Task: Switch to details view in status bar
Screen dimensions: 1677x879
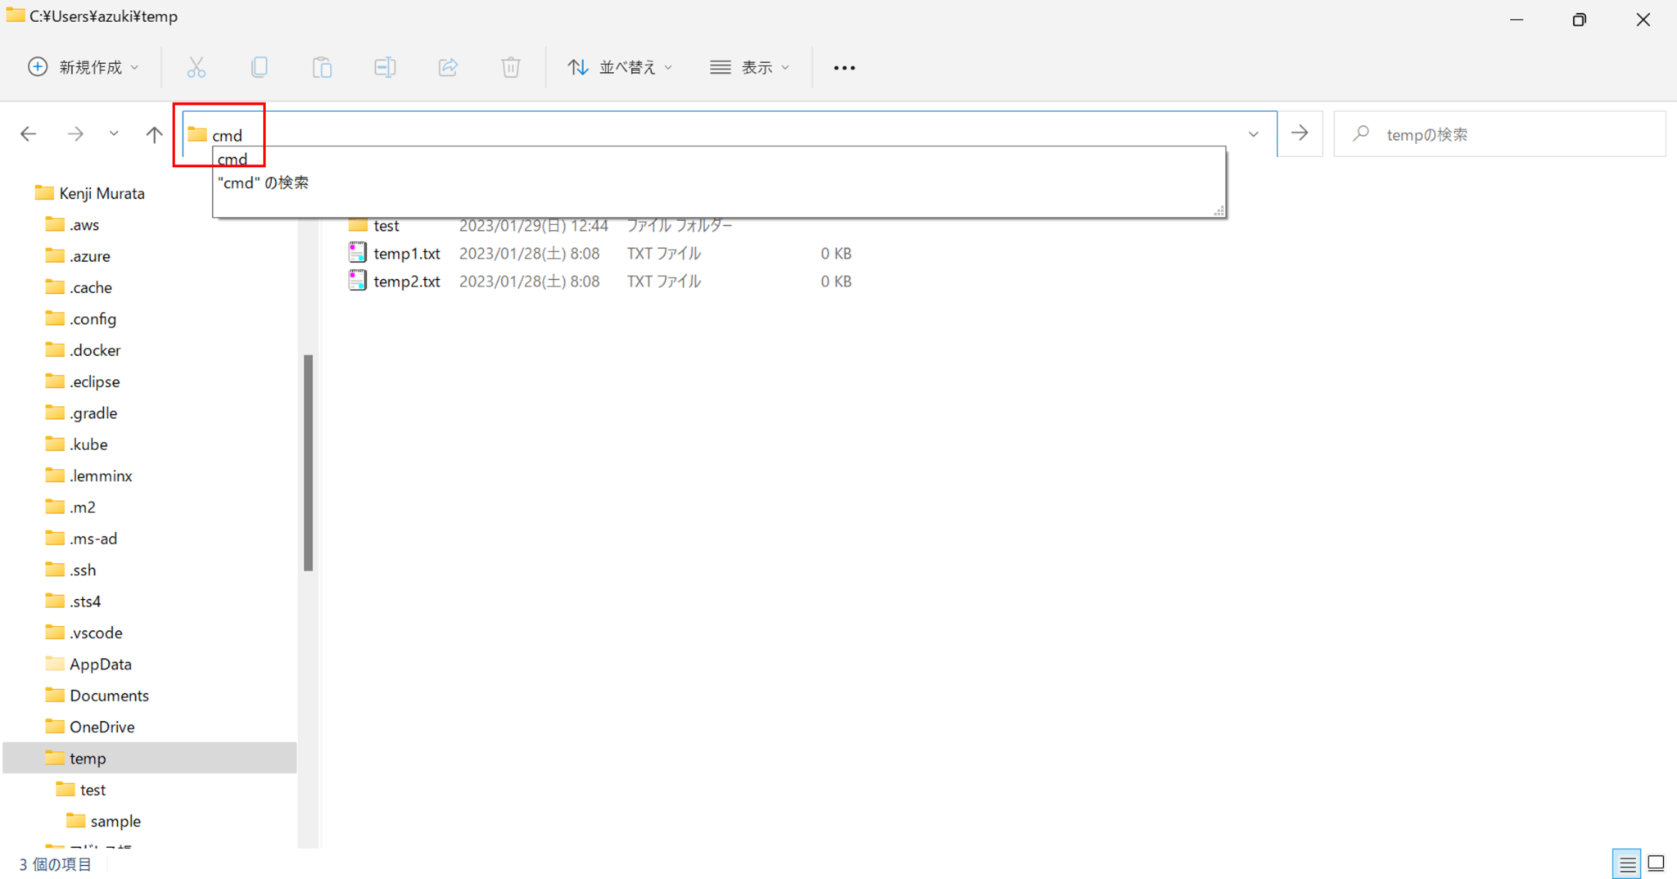Action: point(1627,863)
